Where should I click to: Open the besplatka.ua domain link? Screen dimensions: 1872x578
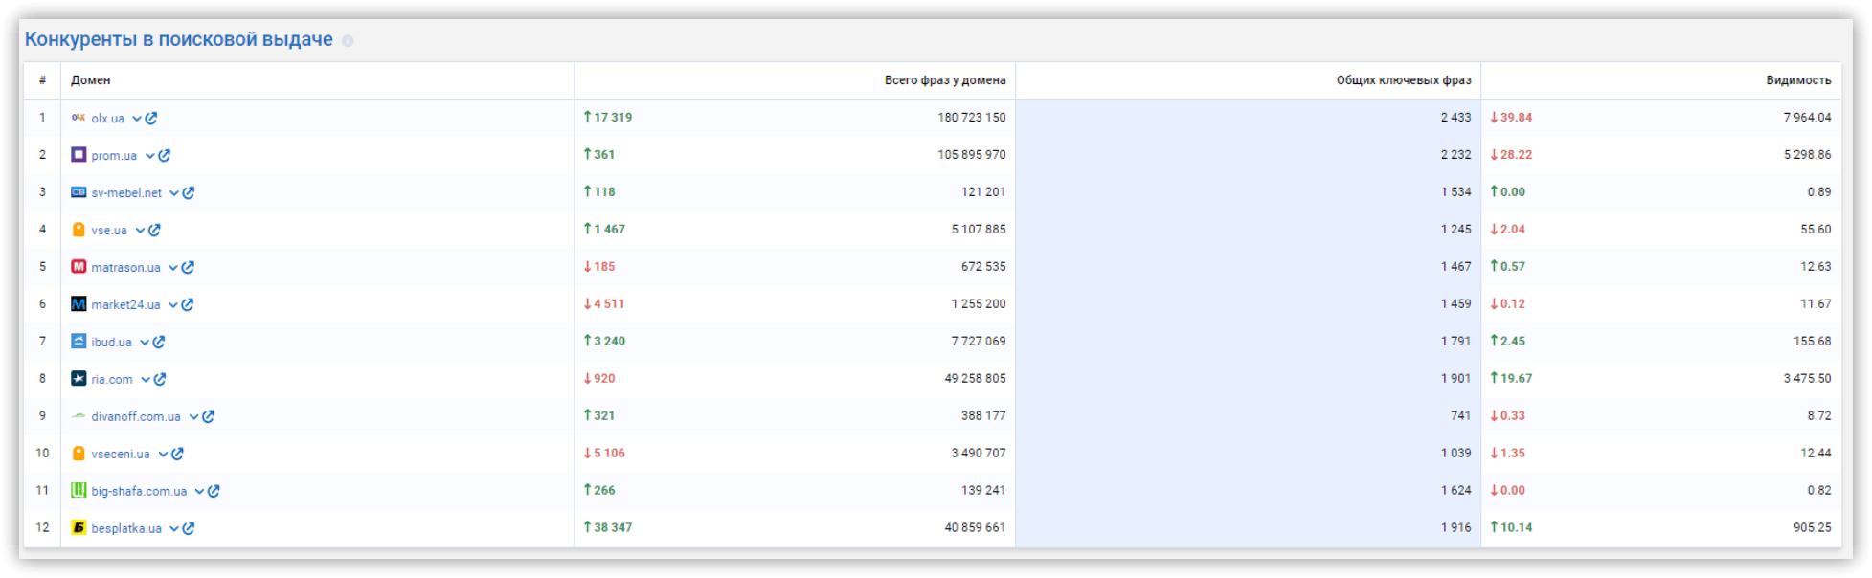pos(126,529)
